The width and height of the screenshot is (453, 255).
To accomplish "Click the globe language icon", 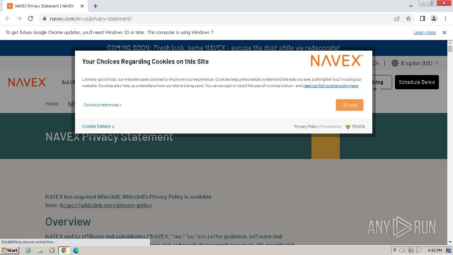I will point(395,63).
